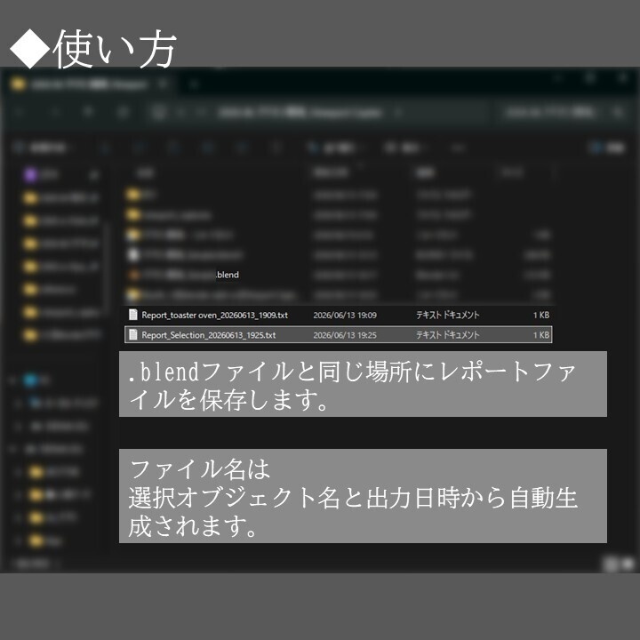Click the text file icon beside Report_toaster oven
Viewport: 640px width, 640px height.
133,315
